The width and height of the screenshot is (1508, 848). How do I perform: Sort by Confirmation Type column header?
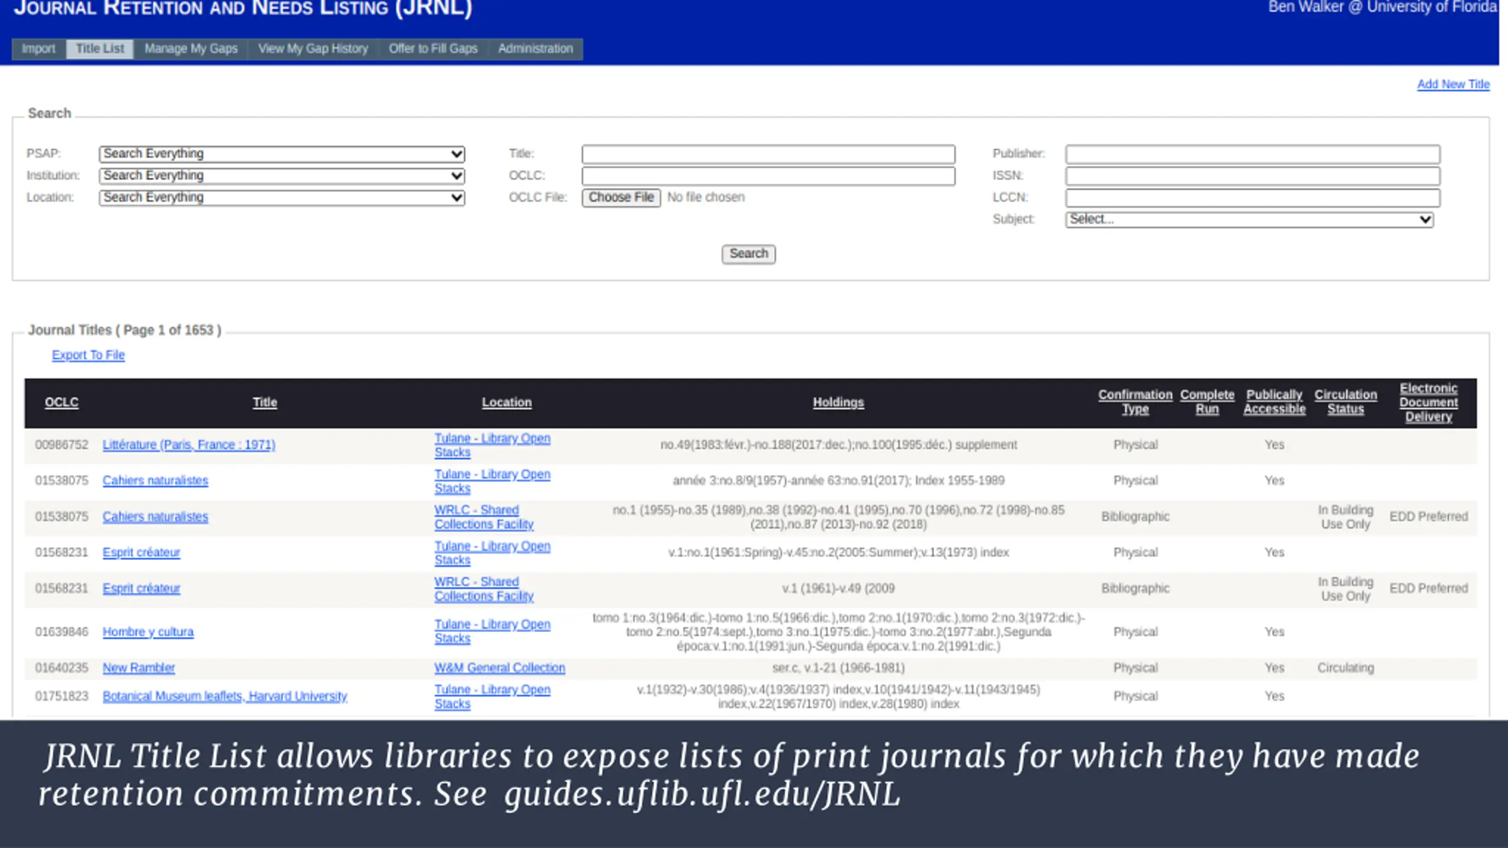pyautogui.click(x=1135, y=402)
